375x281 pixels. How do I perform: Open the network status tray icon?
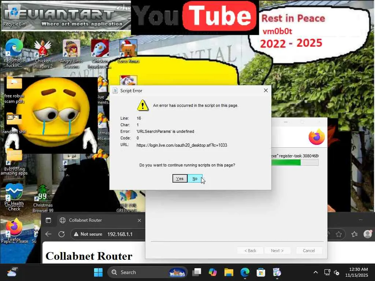coord(327,272)
